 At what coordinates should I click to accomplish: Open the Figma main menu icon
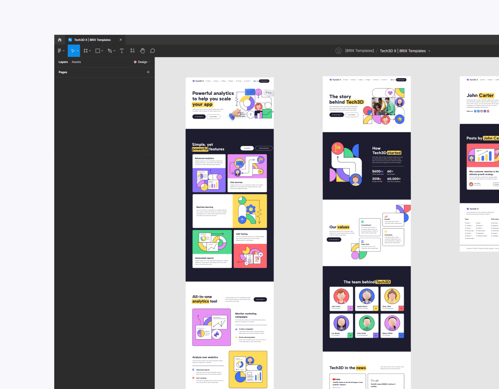[x=59, y=51]
